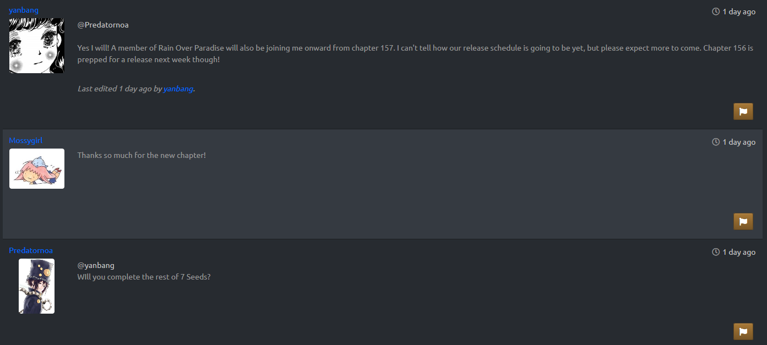The width and height of the screenshot is (767, 345).
Task: Flag yanbang's comment with the report icon
Action: tap(743, 112)
